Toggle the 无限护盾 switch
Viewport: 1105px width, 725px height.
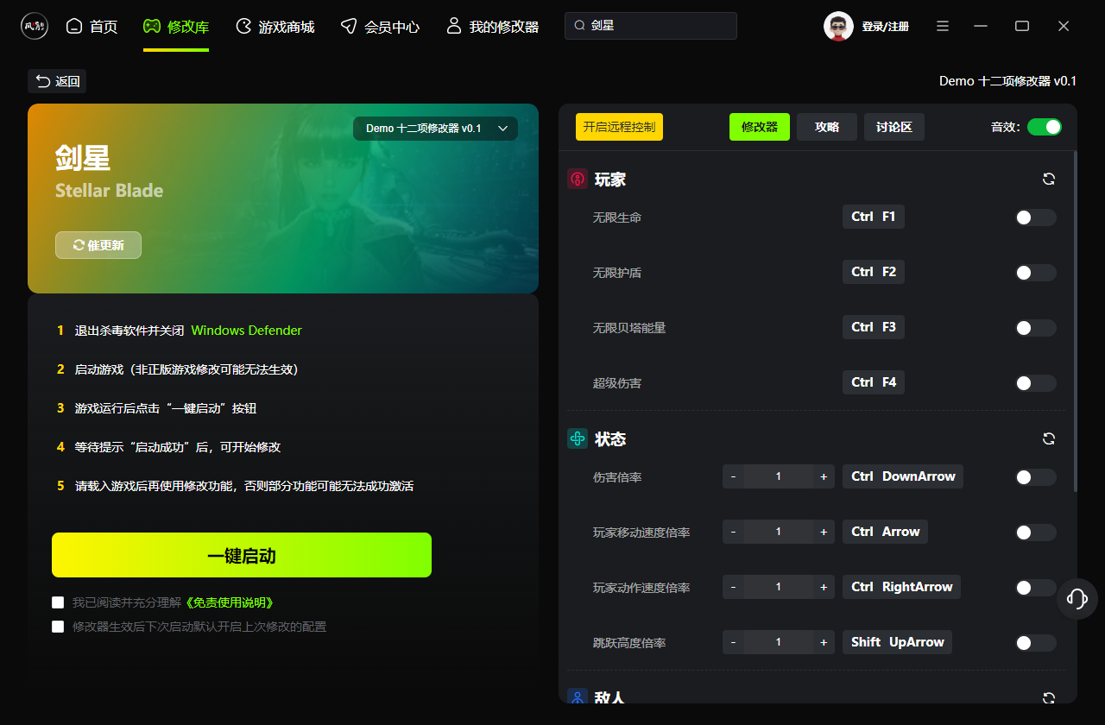[x=1036, y=273]
